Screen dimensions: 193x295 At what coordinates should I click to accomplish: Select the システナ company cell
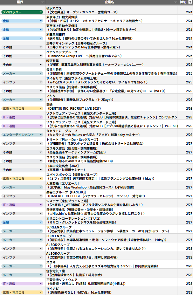tap(112, 203)
